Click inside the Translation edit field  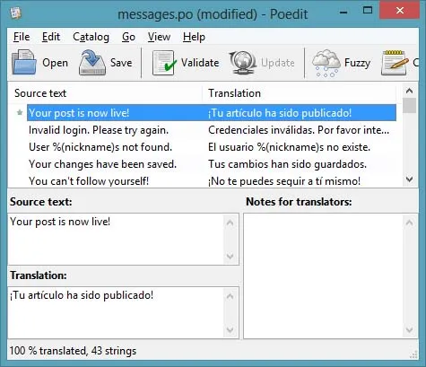[116, 312]
